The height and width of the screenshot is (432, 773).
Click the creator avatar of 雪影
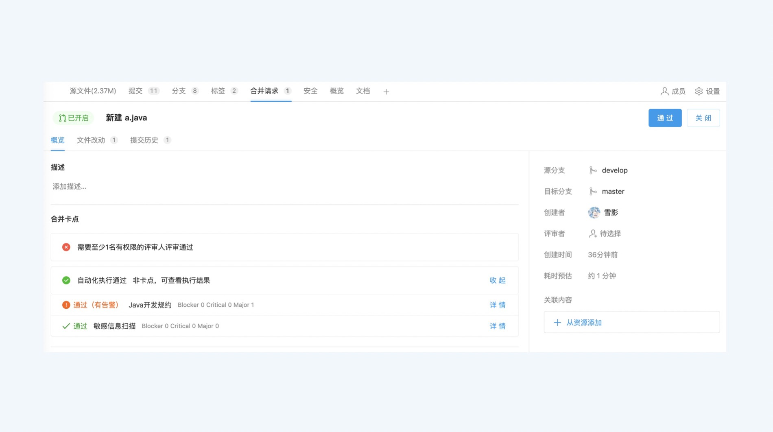(x=594, y=212)
